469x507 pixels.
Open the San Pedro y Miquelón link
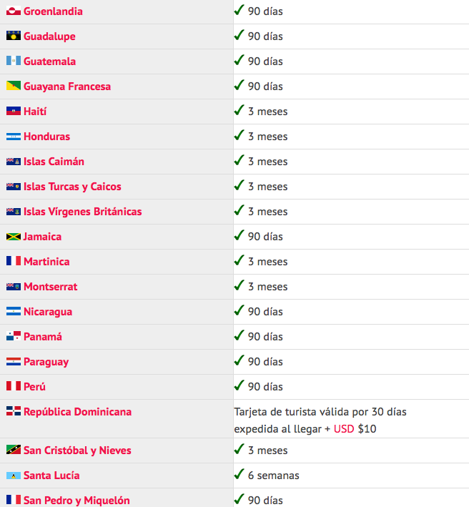click(x=76, y=501)
